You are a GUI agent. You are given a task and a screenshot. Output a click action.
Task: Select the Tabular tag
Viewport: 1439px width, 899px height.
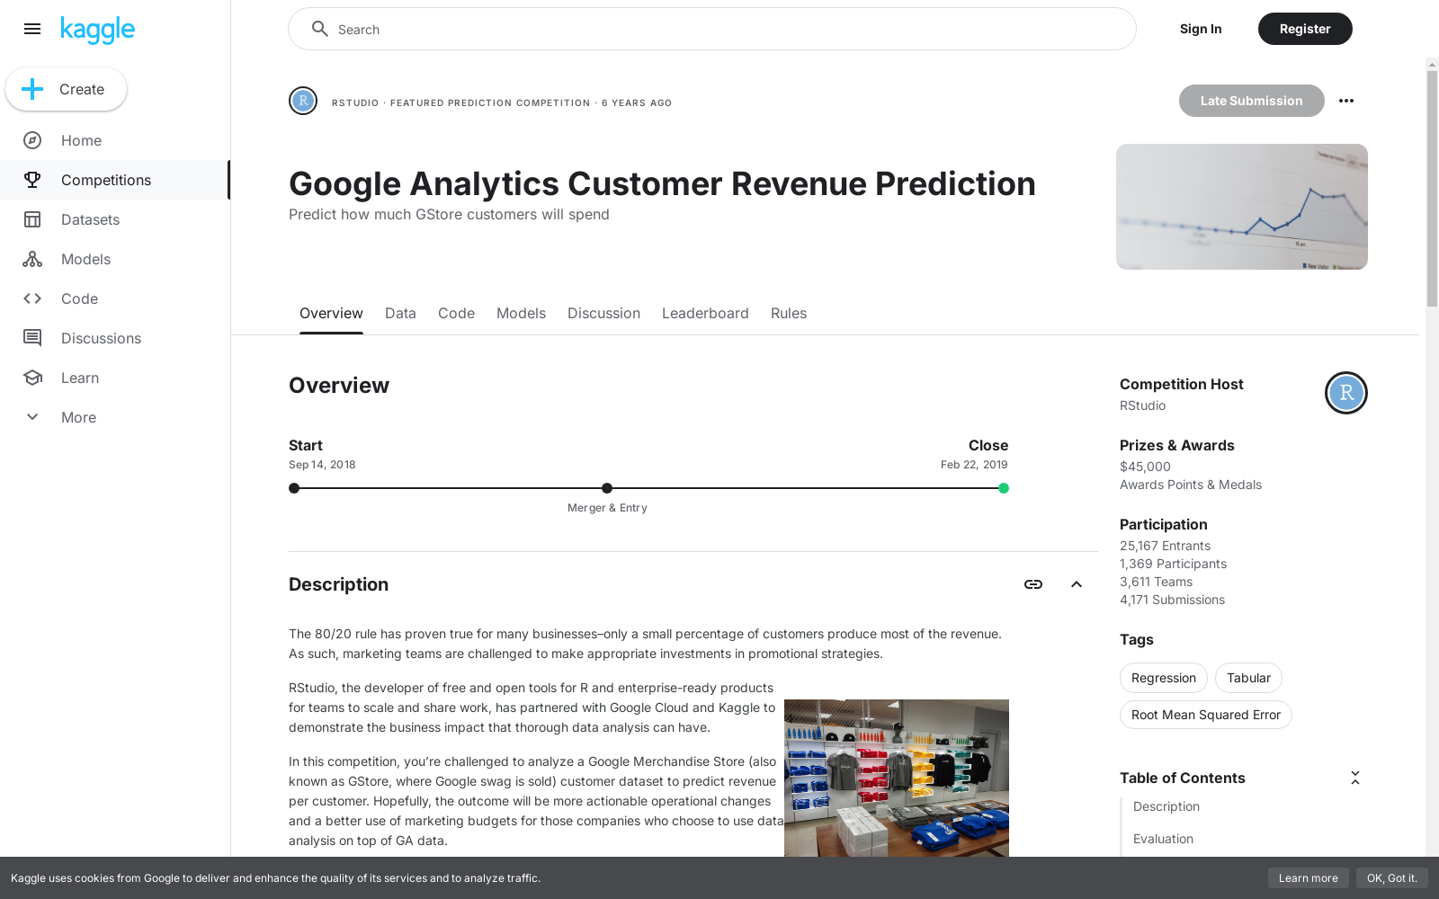tap(1248, 678)
